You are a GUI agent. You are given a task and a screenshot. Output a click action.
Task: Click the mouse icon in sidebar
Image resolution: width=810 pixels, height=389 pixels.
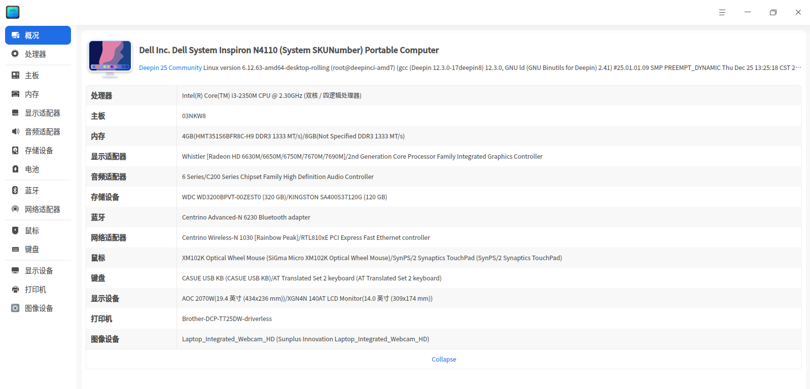pyautogui.click(x=15, y=230)
